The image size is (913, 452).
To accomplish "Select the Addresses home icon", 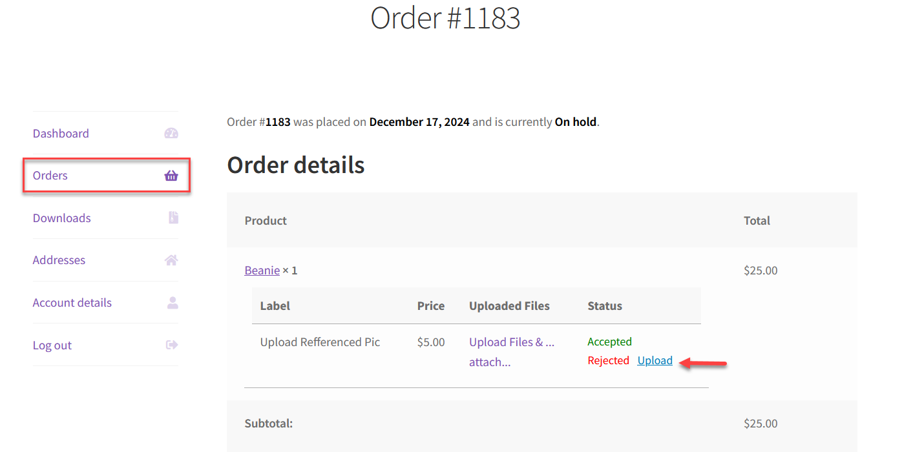I will pyautogui.click(x=171, y=260).
